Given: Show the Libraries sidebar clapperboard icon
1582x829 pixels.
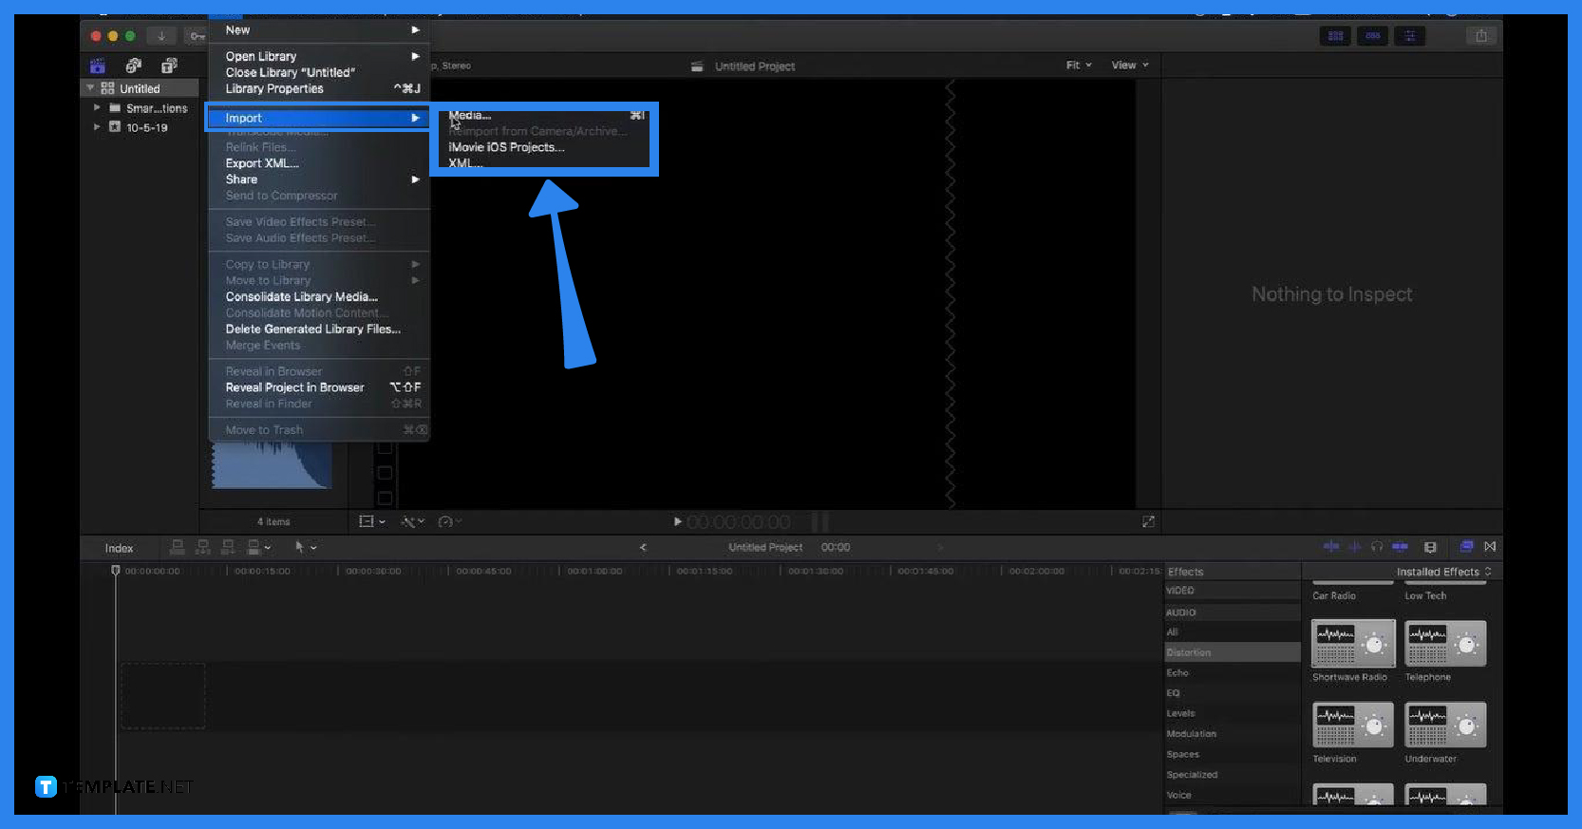Looking at the screenshot, I should coord(97,66).
